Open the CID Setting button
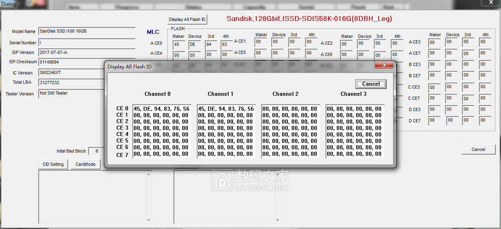501x229 pixels. click(54, 164)
